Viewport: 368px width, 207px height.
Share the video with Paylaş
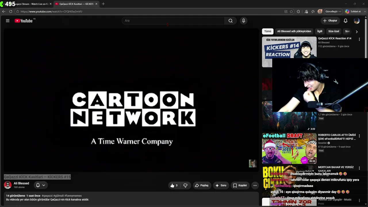202,185
